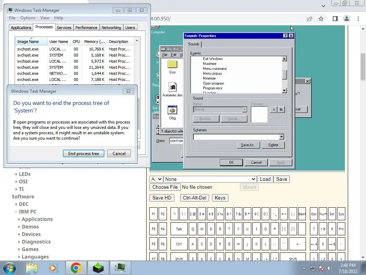Click OK in Sounds Properties
The height and width of the screenshot is (275, 366).
pos(231,162)
